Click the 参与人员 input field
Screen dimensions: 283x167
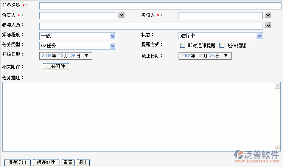(x=151, y=26)
